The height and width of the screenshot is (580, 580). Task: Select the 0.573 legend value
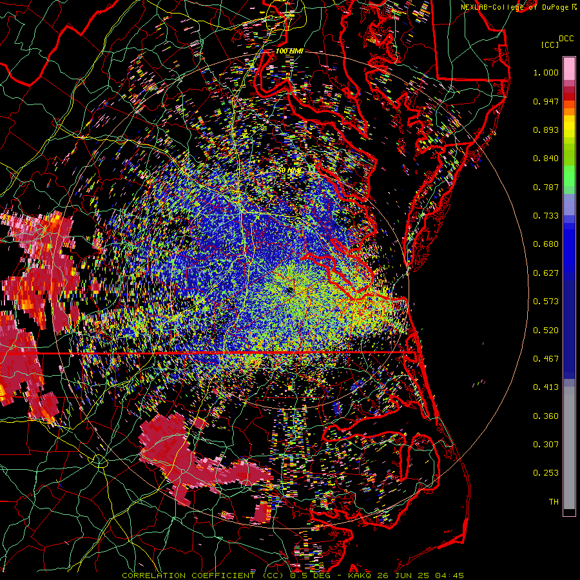click(546, 302)
